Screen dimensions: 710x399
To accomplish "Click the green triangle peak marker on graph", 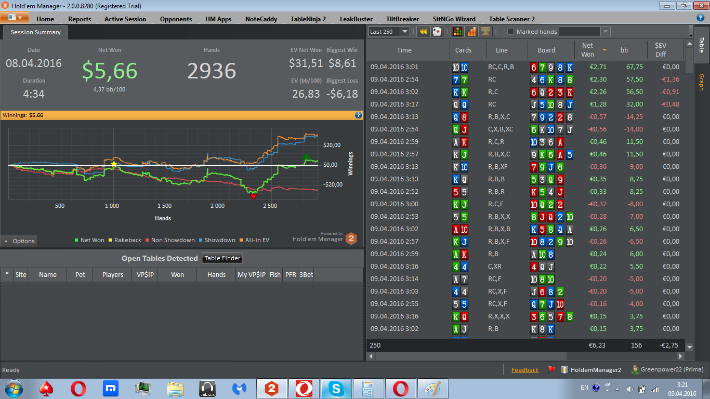I will pos(306,156).
